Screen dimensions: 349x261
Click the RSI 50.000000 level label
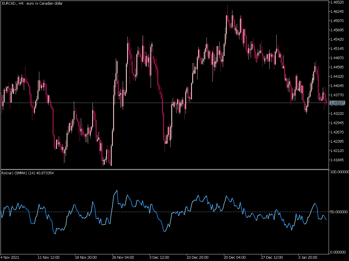tap(339, 212)
